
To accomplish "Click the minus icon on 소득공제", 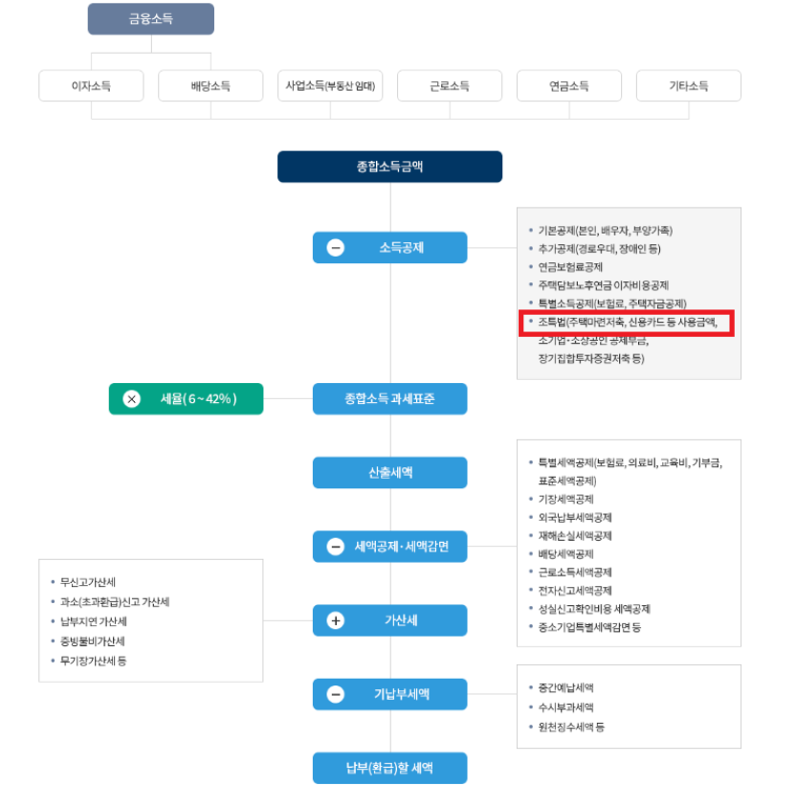I will coord(335,248).
